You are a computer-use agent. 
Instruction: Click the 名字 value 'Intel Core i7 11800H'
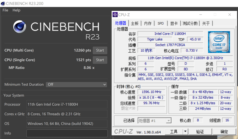point(170,34)
